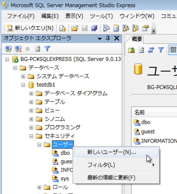Expand the テーブル folder

point(31,102)
